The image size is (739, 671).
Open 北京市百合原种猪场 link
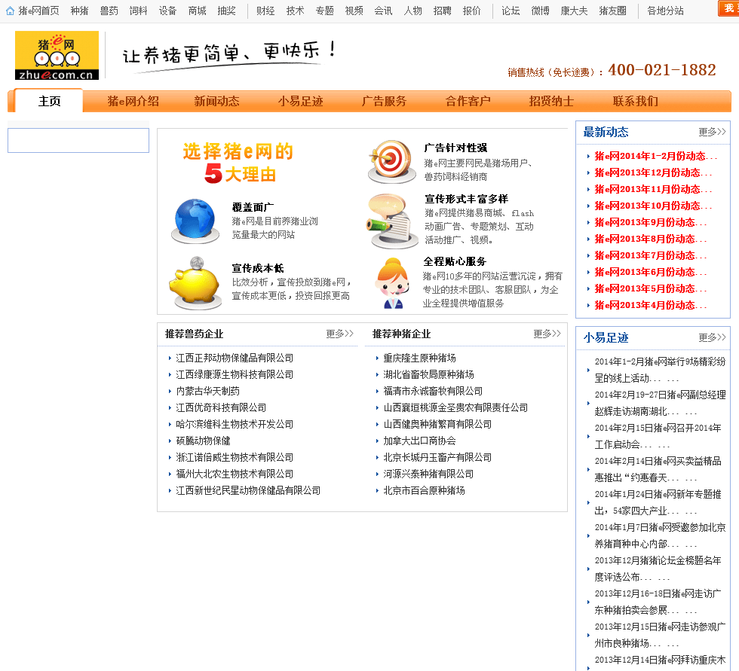tap(424, 490)
